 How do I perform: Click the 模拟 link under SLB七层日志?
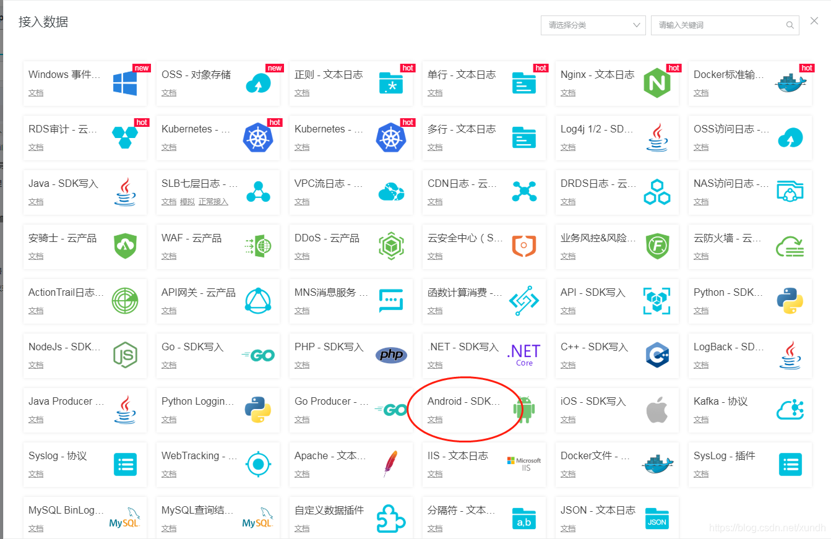pos(187,202)
